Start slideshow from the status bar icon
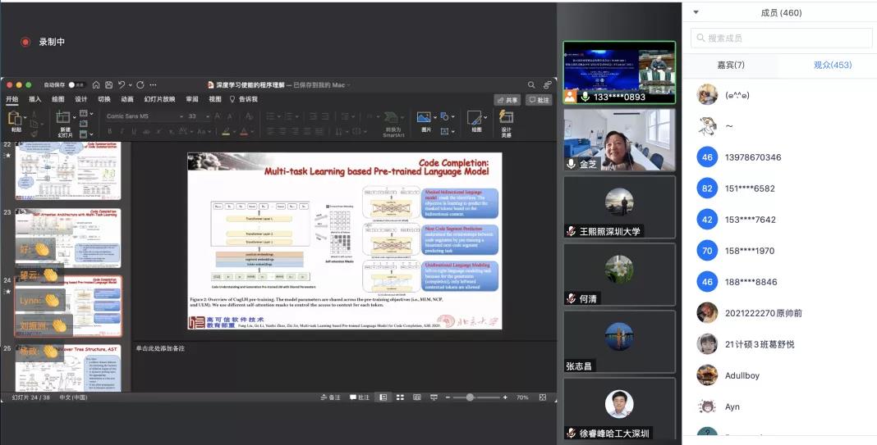The width and height of the screenshot is (877, 445). point(432,397)
